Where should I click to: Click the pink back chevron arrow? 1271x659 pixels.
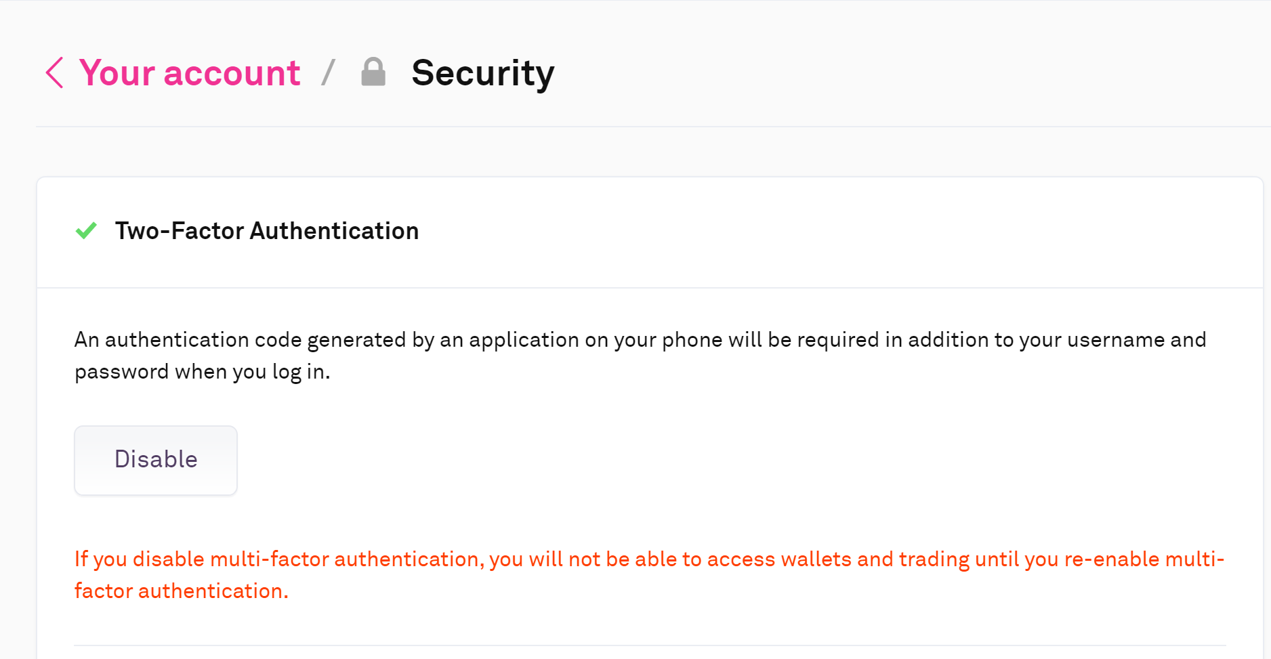(54, 72)
